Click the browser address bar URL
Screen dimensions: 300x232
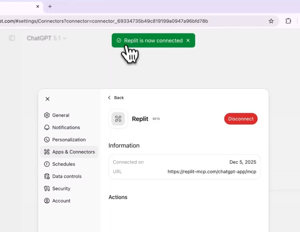111,21
